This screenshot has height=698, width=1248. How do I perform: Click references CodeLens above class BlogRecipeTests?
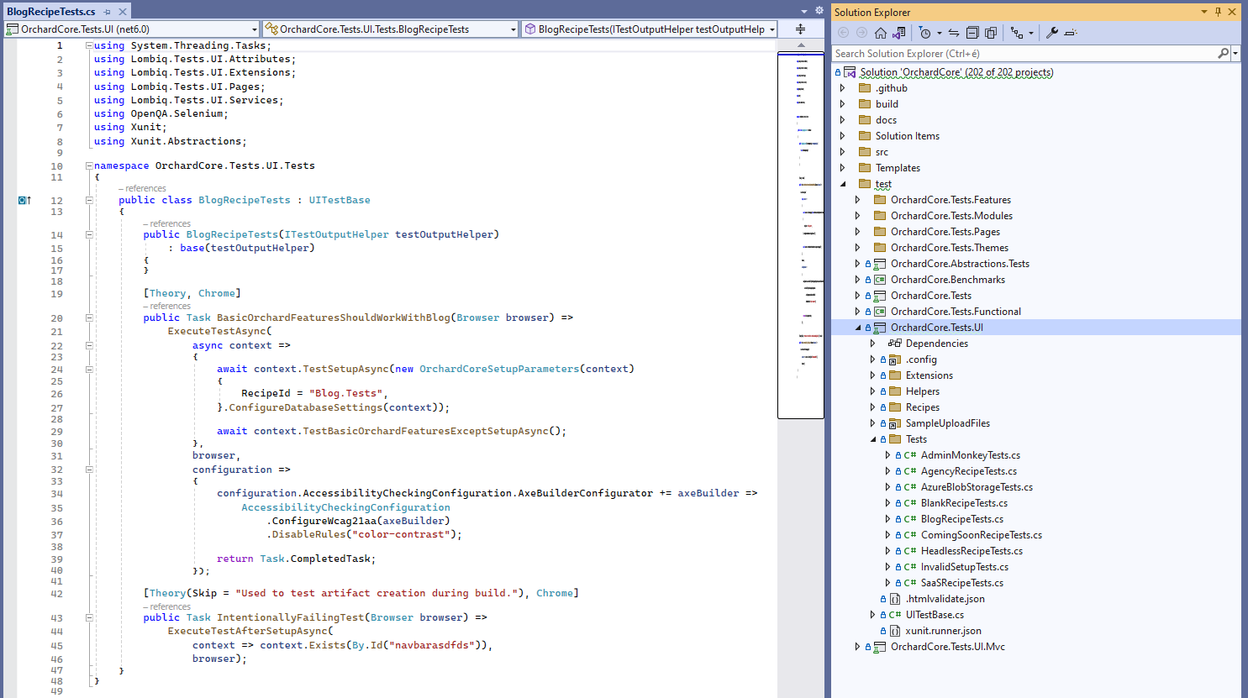[x=143, y=189]
